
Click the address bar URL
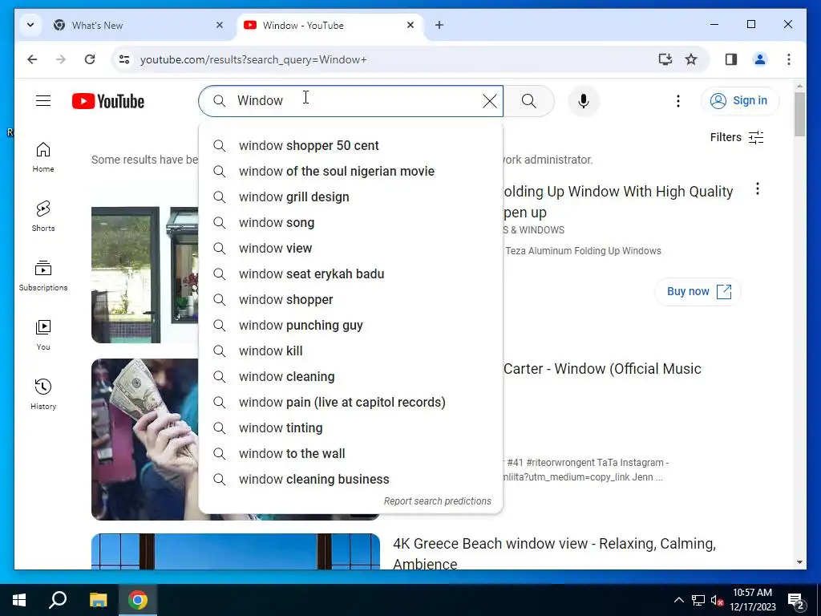[x=253, y=59]
